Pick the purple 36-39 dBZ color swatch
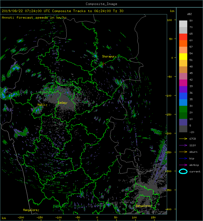Viewport: 203px width, 221px height. click(x=183, y=89)
